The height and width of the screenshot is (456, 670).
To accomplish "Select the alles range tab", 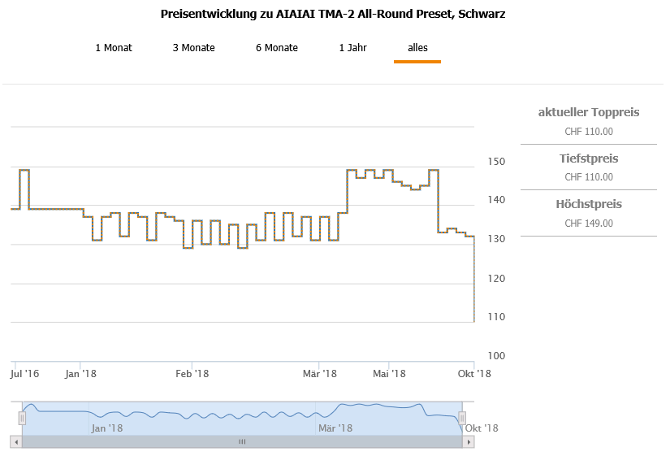I will click(x=417, y=48).
